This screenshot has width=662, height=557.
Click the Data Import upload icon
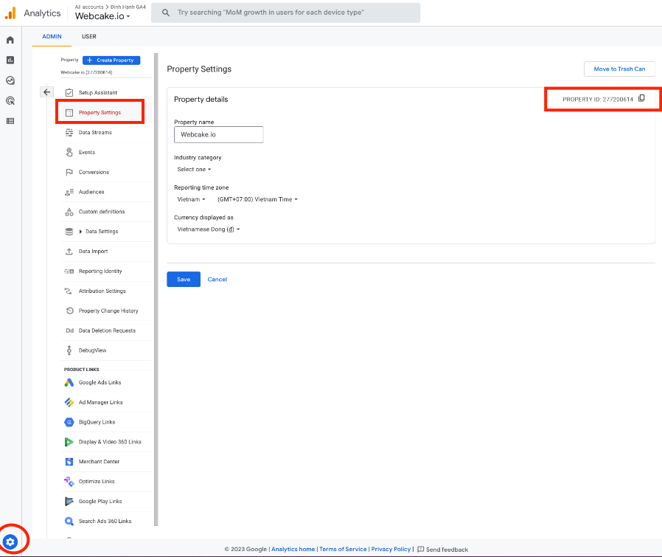tap(69, 252)
